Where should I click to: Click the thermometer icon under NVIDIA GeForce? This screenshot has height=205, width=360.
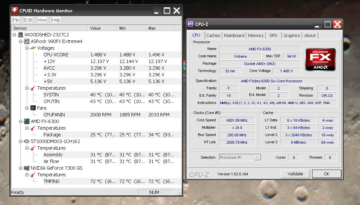point(33,175)
